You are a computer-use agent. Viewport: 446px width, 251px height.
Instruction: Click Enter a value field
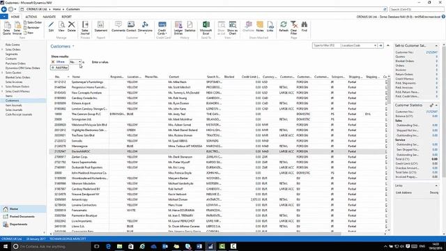100,62
